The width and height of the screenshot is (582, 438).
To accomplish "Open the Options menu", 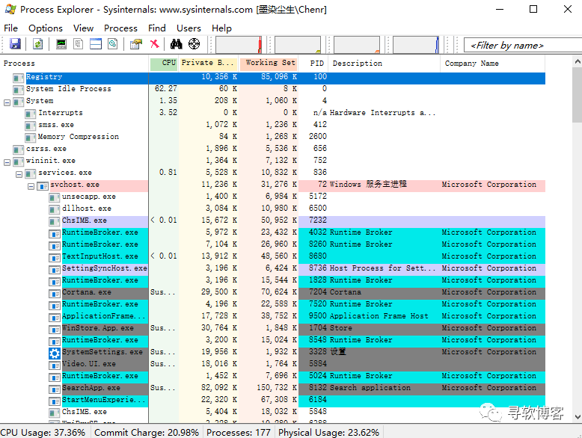I will (x=46, y=28).
